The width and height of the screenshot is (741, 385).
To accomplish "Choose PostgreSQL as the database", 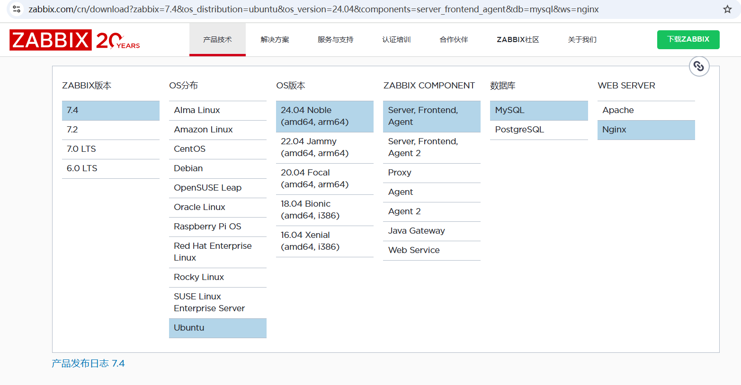I will point(519,129).
